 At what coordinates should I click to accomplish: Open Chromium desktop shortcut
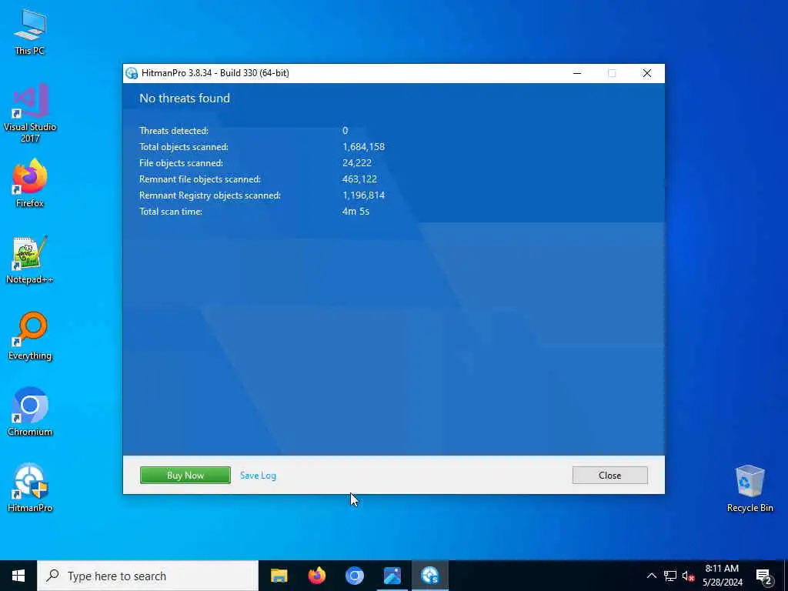click(30, 412)
